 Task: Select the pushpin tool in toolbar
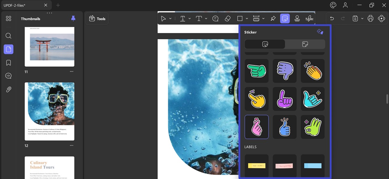click(273, 19)
